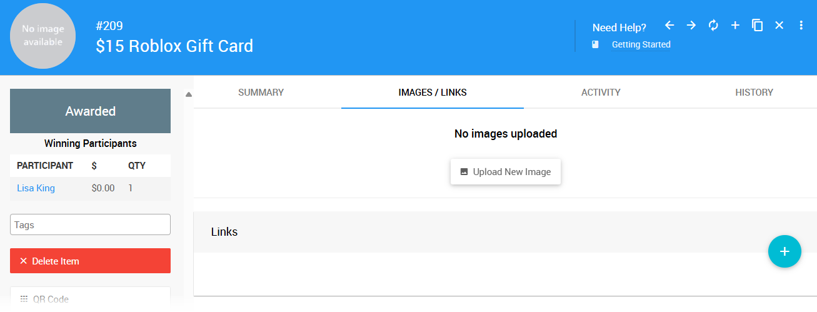Click the QTY column header
Screen dimensions: 817x312
(x=136, y=166)
